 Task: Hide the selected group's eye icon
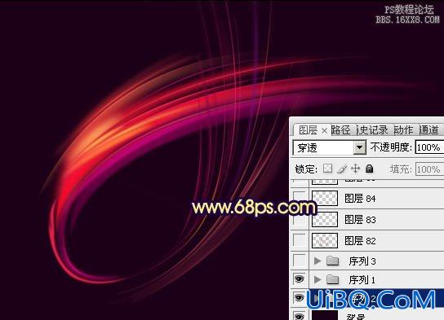point(300,297)
